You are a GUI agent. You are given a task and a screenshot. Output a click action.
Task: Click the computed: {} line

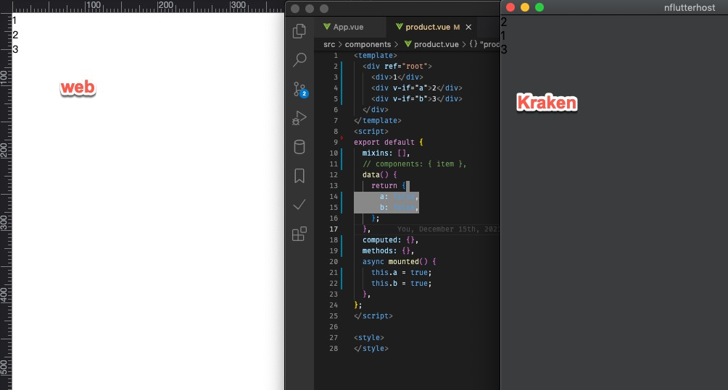pyautogui.click(x=390, y=240)
